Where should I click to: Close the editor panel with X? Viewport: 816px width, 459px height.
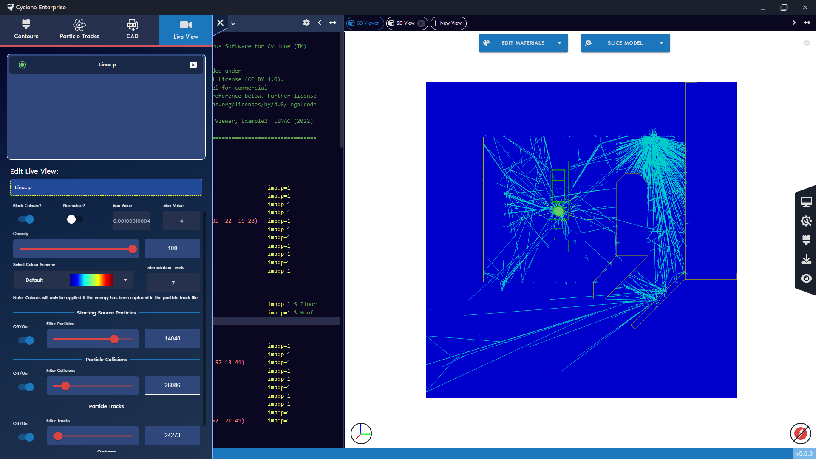(220, 23)
